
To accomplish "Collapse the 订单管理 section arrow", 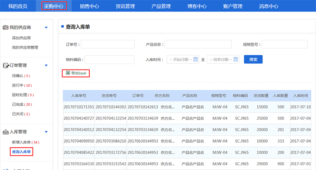I will pyautogui.click(x=46, y=65).
